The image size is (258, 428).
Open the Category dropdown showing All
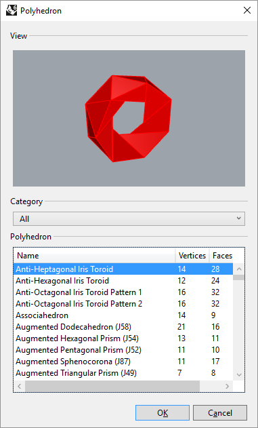coord(129,218)
